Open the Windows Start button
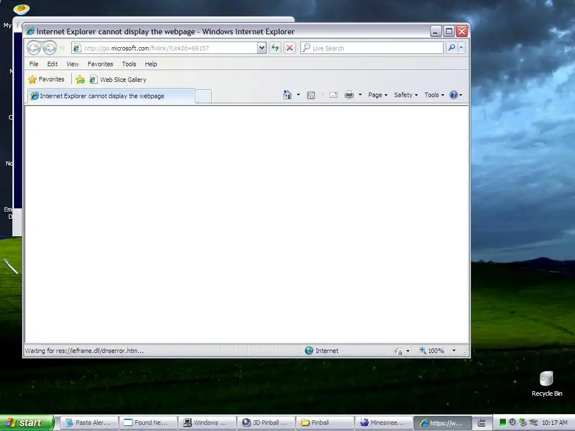 pos(27,423)
